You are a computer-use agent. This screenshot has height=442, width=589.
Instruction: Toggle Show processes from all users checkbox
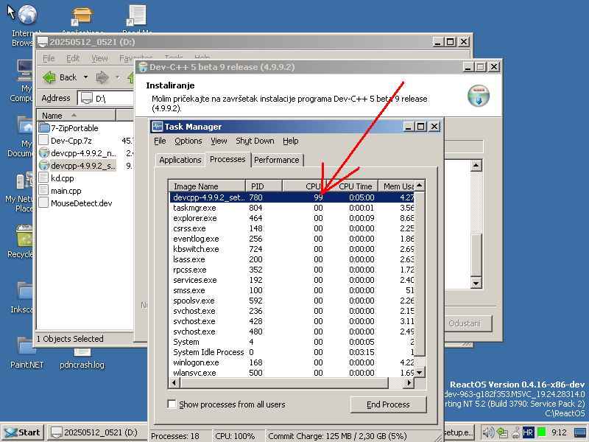coord(172,404)
